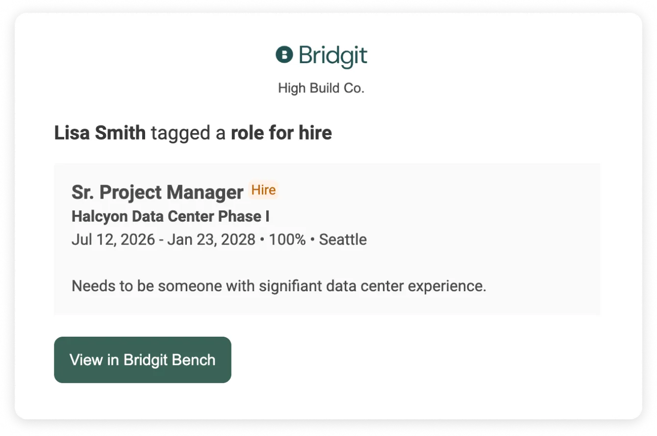
Task: Click the Bridgit circular logo icon
Action: 284,55
